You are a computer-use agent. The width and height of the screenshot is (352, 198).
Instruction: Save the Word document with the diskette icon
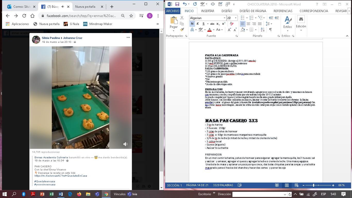[x=177, y=4]
